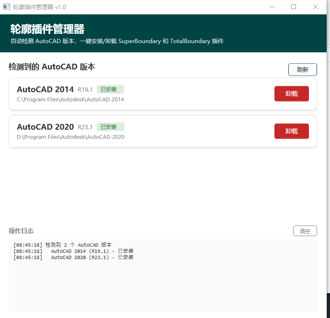Click log line AutoCAD 2020 (R23.1) - 已安装
The image size is (330, 318).
[73, 257]
